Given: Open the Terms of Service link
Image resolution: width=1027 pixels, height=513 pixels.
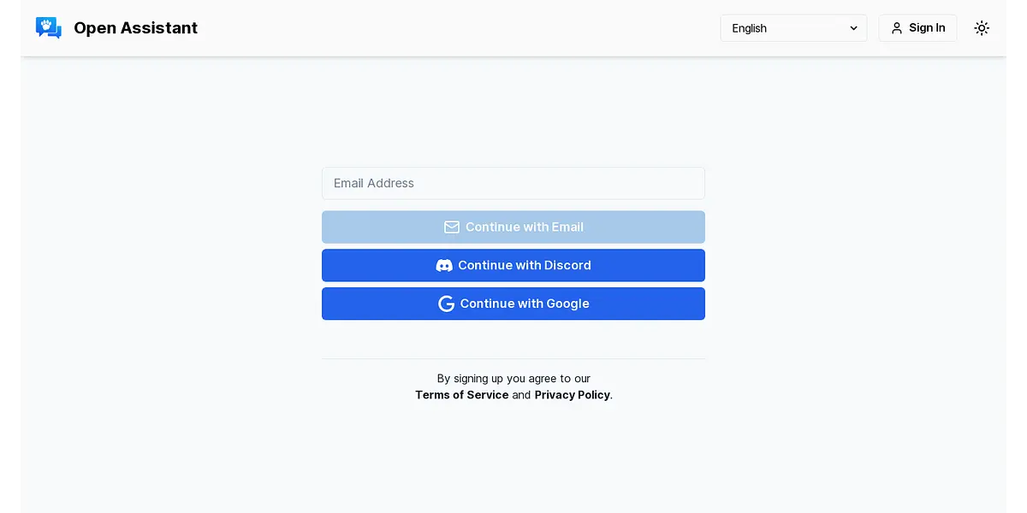Looking at the screenshot, I should pyautogui.click(x=461, y=395).
